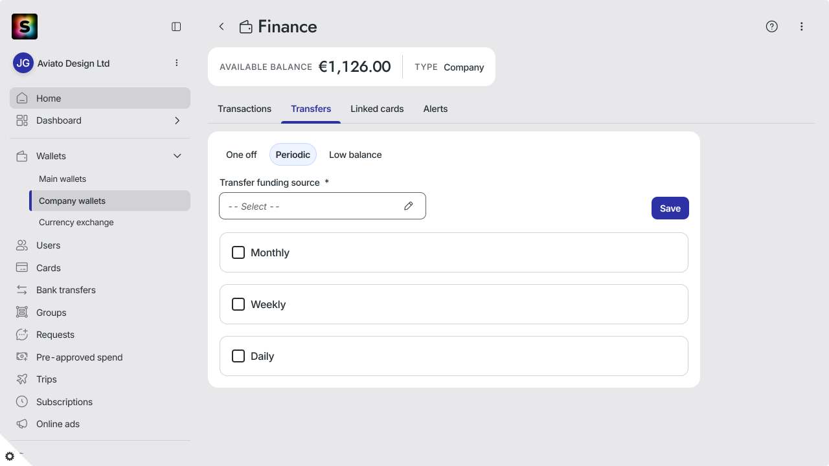The width and height of the screenshot is (829, 466).
Task: Switch to the Linked cards tab
Action: 377,109
